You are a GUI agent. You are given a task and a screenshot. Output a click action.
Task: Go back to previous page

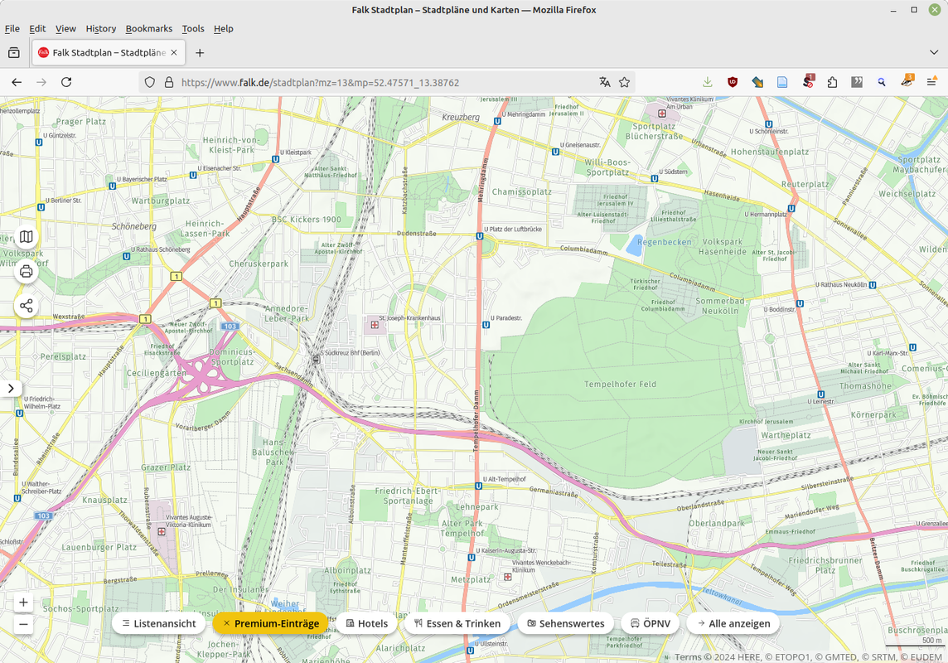[17, 82]
